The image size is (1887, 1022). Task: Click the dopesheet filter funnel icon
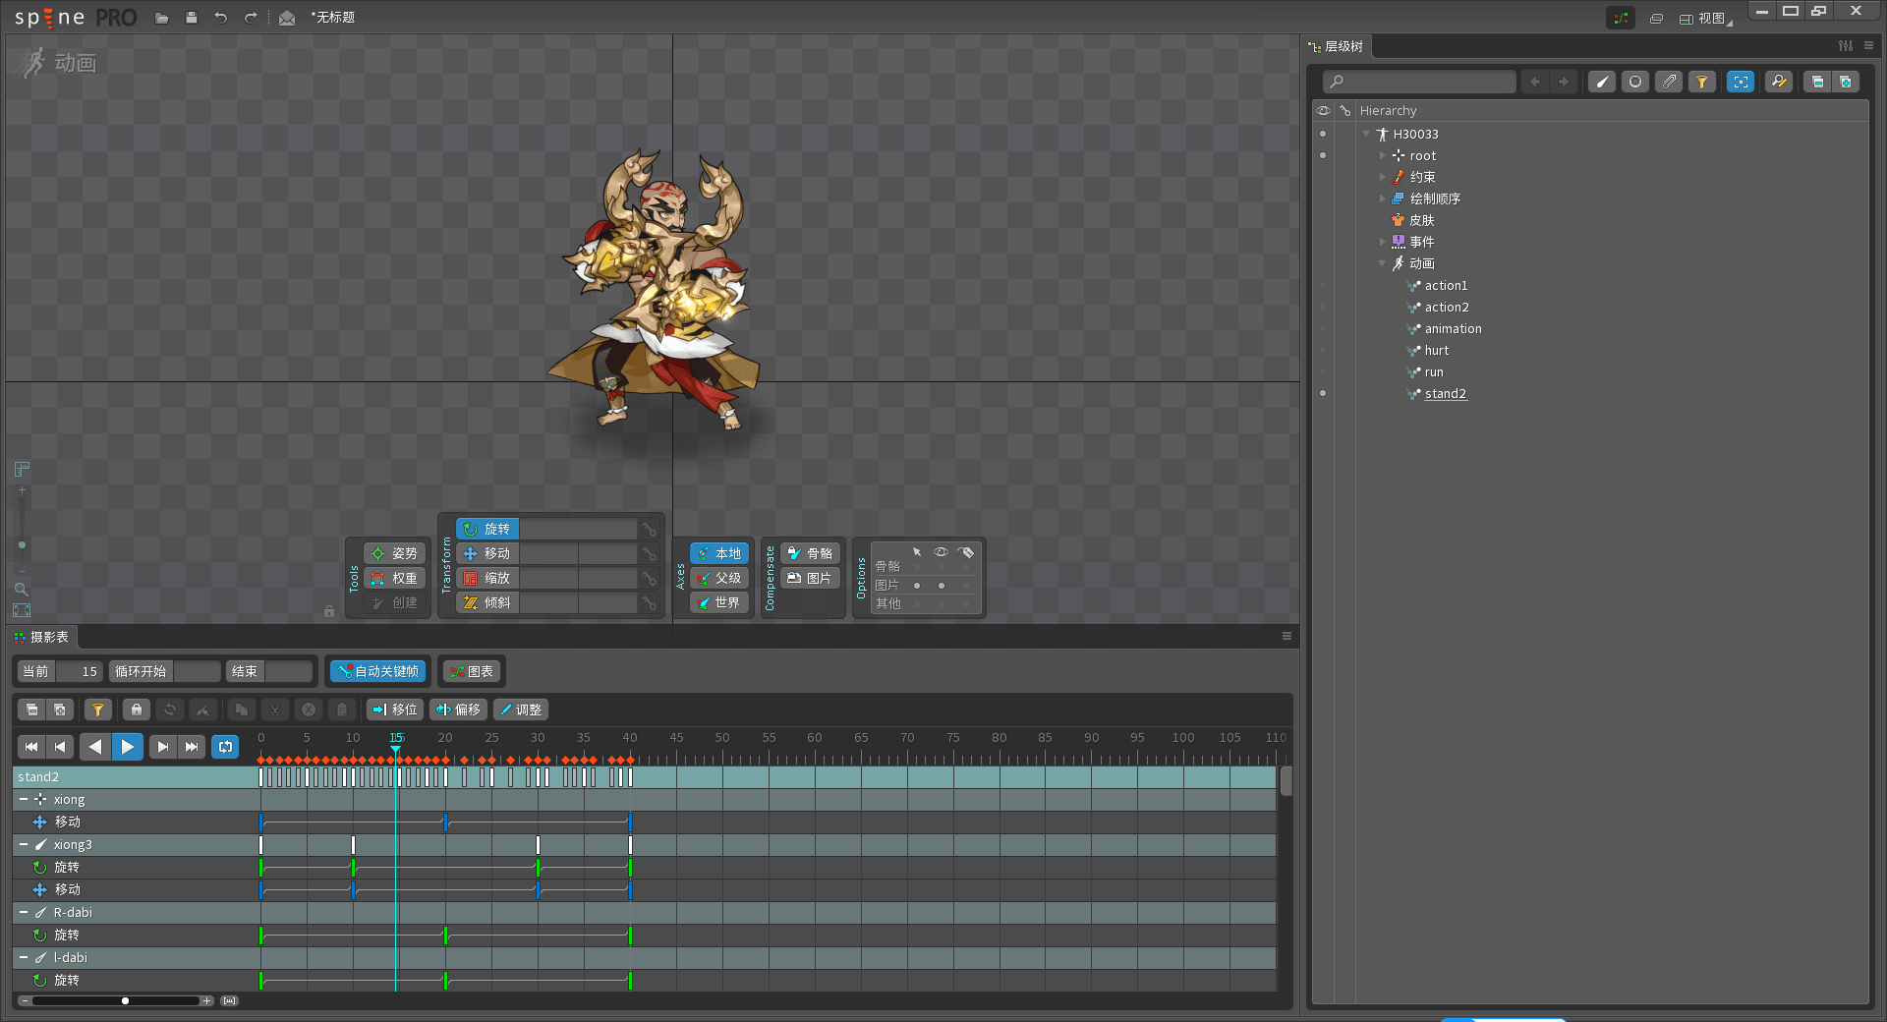pyautogui.click(x=97, y=710)
